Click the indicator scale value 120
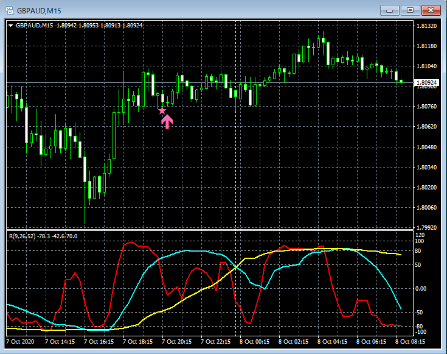The image size is (447, 354). (x=420, y=235)
